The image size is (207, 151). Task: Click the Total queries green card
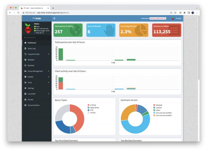[x=68, y=30]
